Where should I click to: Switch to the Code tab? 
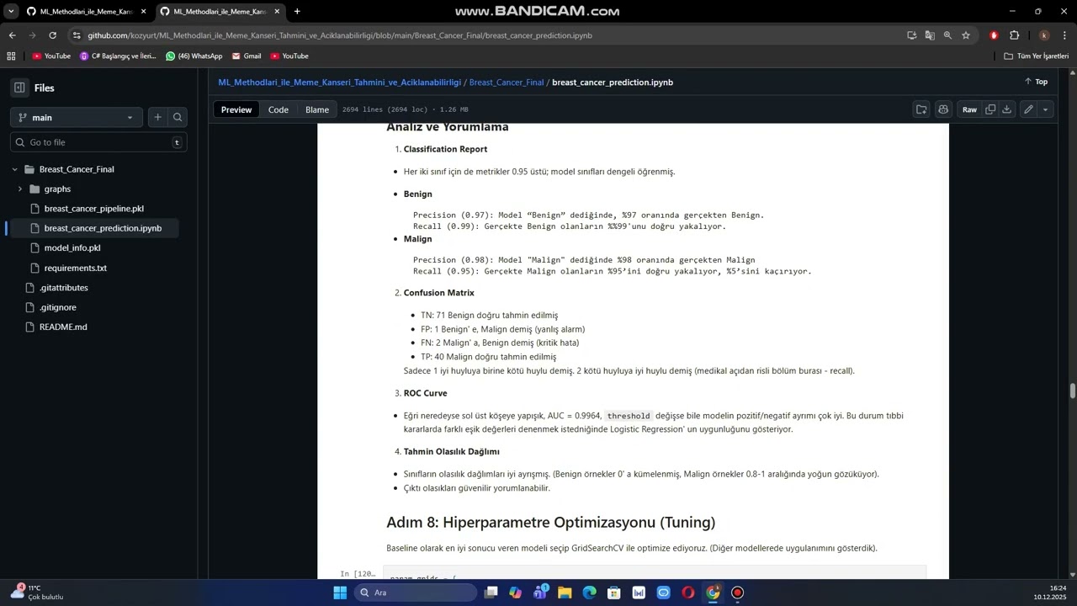point(279,109)
